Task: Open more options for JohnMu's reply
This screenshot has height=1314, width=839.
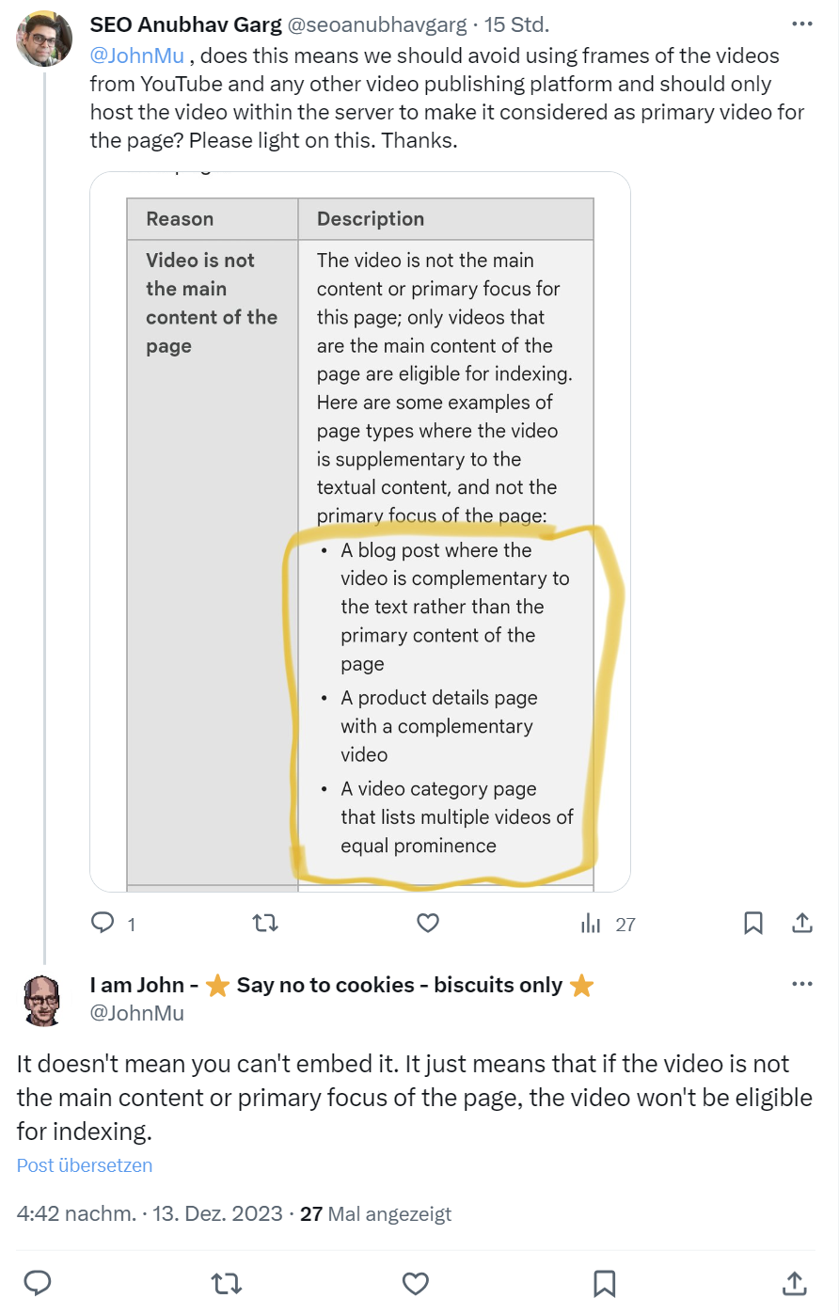Action: click(801, 984)
